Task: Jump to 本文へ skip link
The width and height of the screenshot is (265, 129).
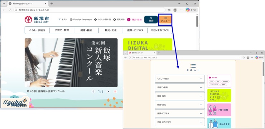Action: tap(63, 20)
